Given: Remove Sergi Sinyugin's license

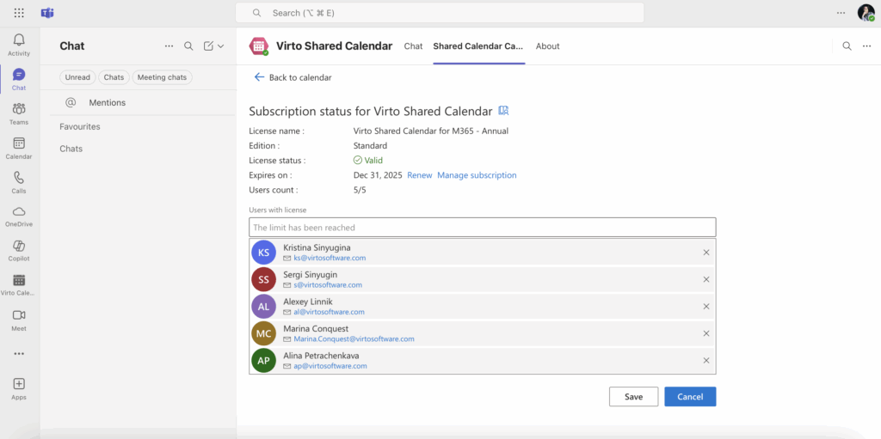Looking at the screenshot, I should 706,279.
